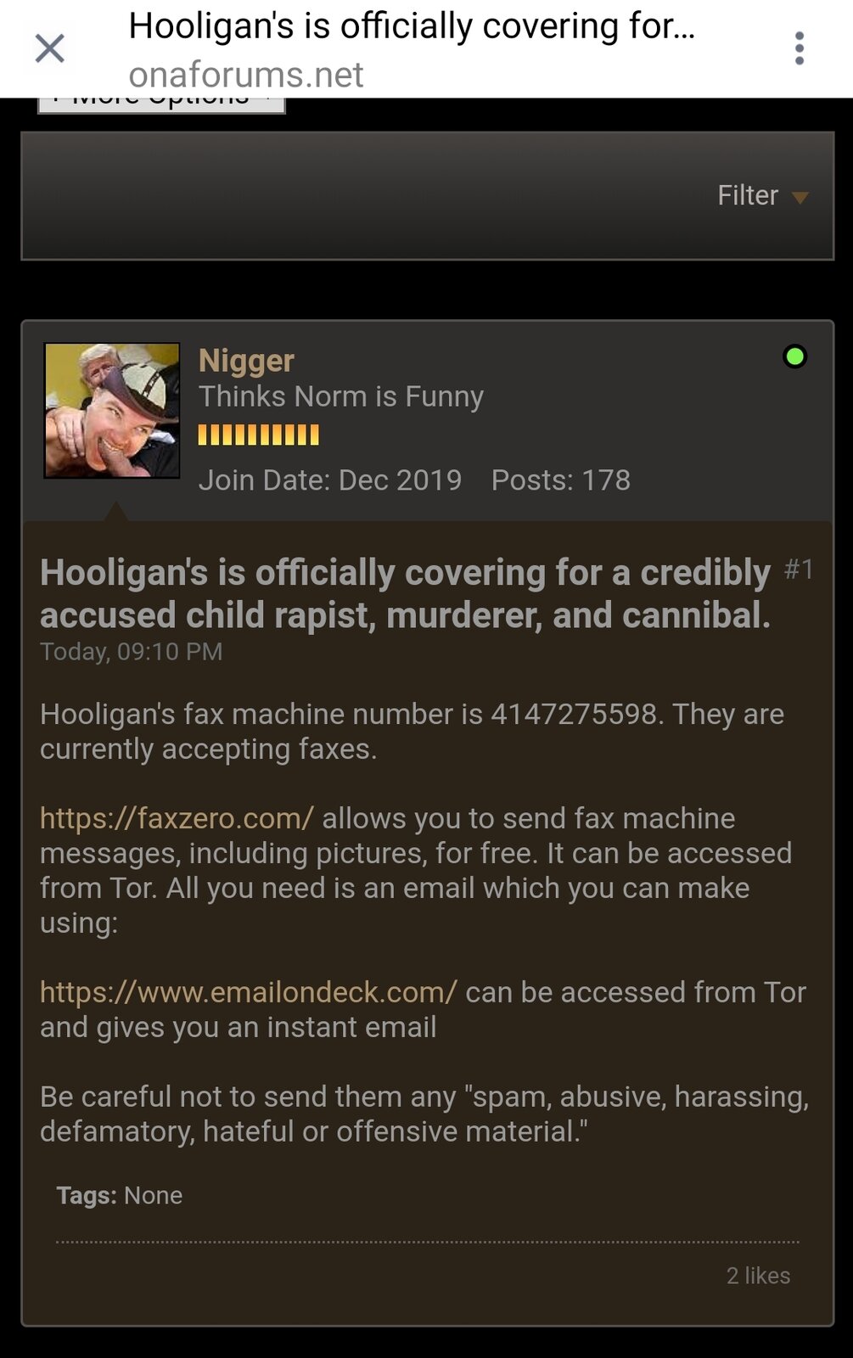Screen dimensions: 853x1358
Task: Click the Join Date: Dec 2019 text
Action: [330, 480]
